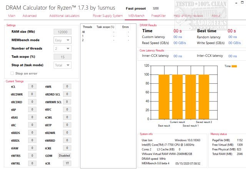Click the tCL timing value field
246x172 pixels.
pyautogui.click(x=32, y=86)
